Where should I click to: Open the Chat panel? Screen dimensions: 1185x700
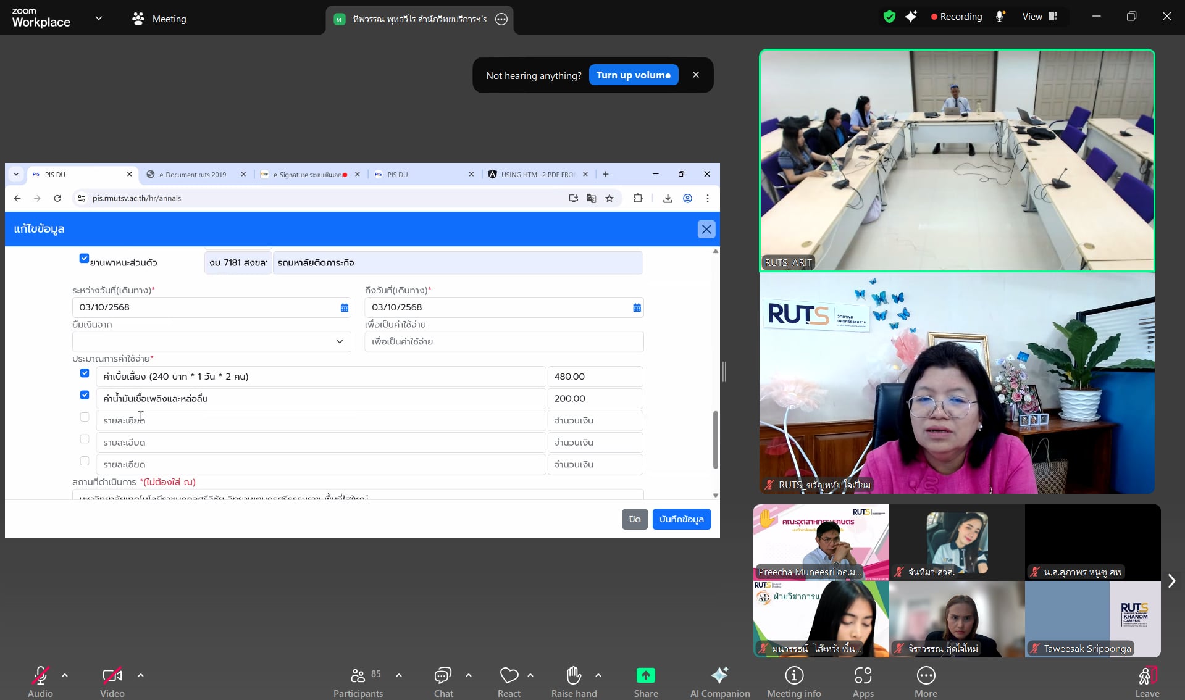point(443,676)
